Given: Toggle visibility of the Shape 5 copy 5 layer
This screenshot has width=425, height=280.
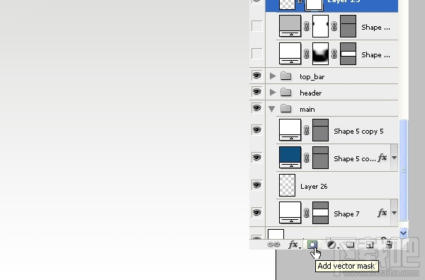Looking at the screenshot, I should (256, 130).
